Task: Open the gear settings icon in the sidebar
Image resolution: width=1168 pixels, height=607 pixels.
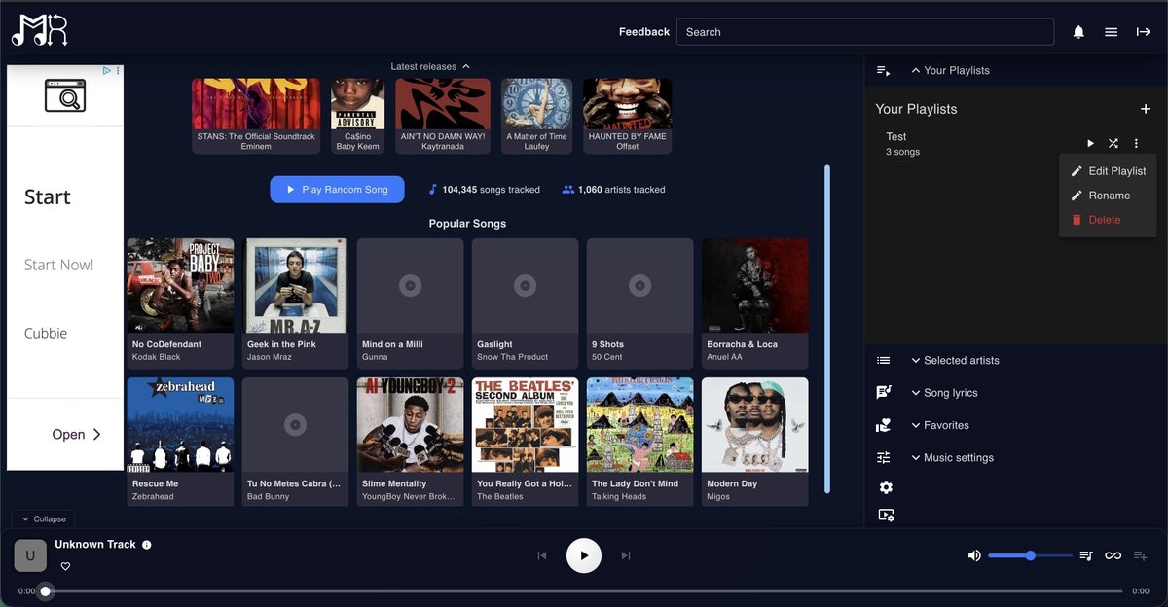Action: coord(886,487)
